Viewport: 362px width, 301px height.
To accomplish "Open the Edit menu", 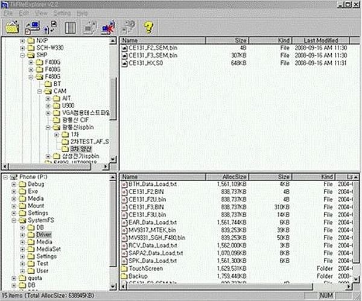I will click(24, 13).
